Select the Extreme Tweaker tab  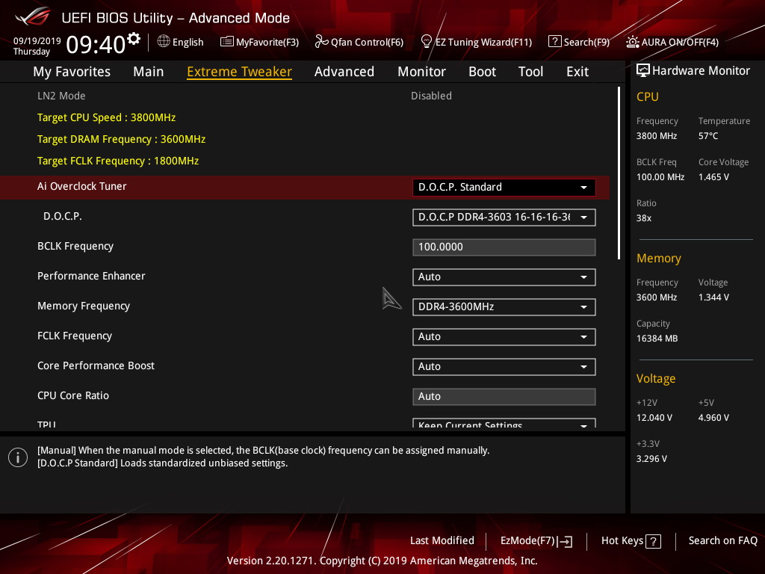[239, 72]
